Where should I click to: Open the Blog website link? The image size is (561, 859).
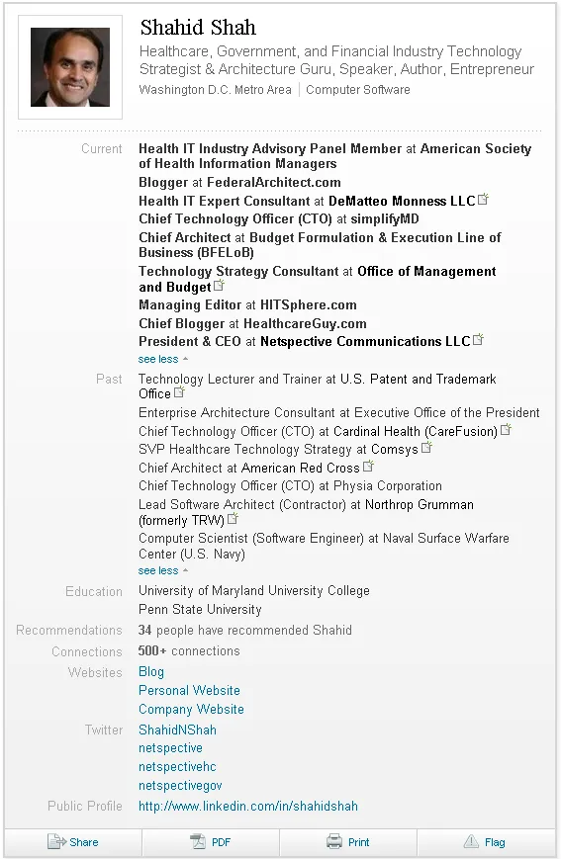pos(151,671)
